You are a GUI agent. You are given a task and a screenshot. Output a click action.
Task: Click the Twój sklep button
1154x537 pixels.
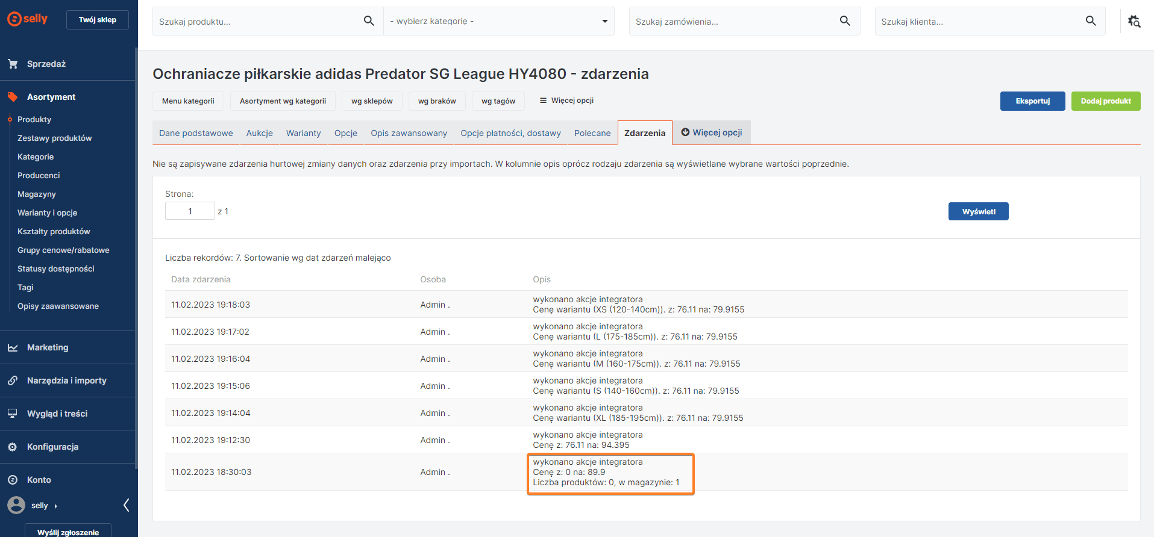click(x=98, y=20)
